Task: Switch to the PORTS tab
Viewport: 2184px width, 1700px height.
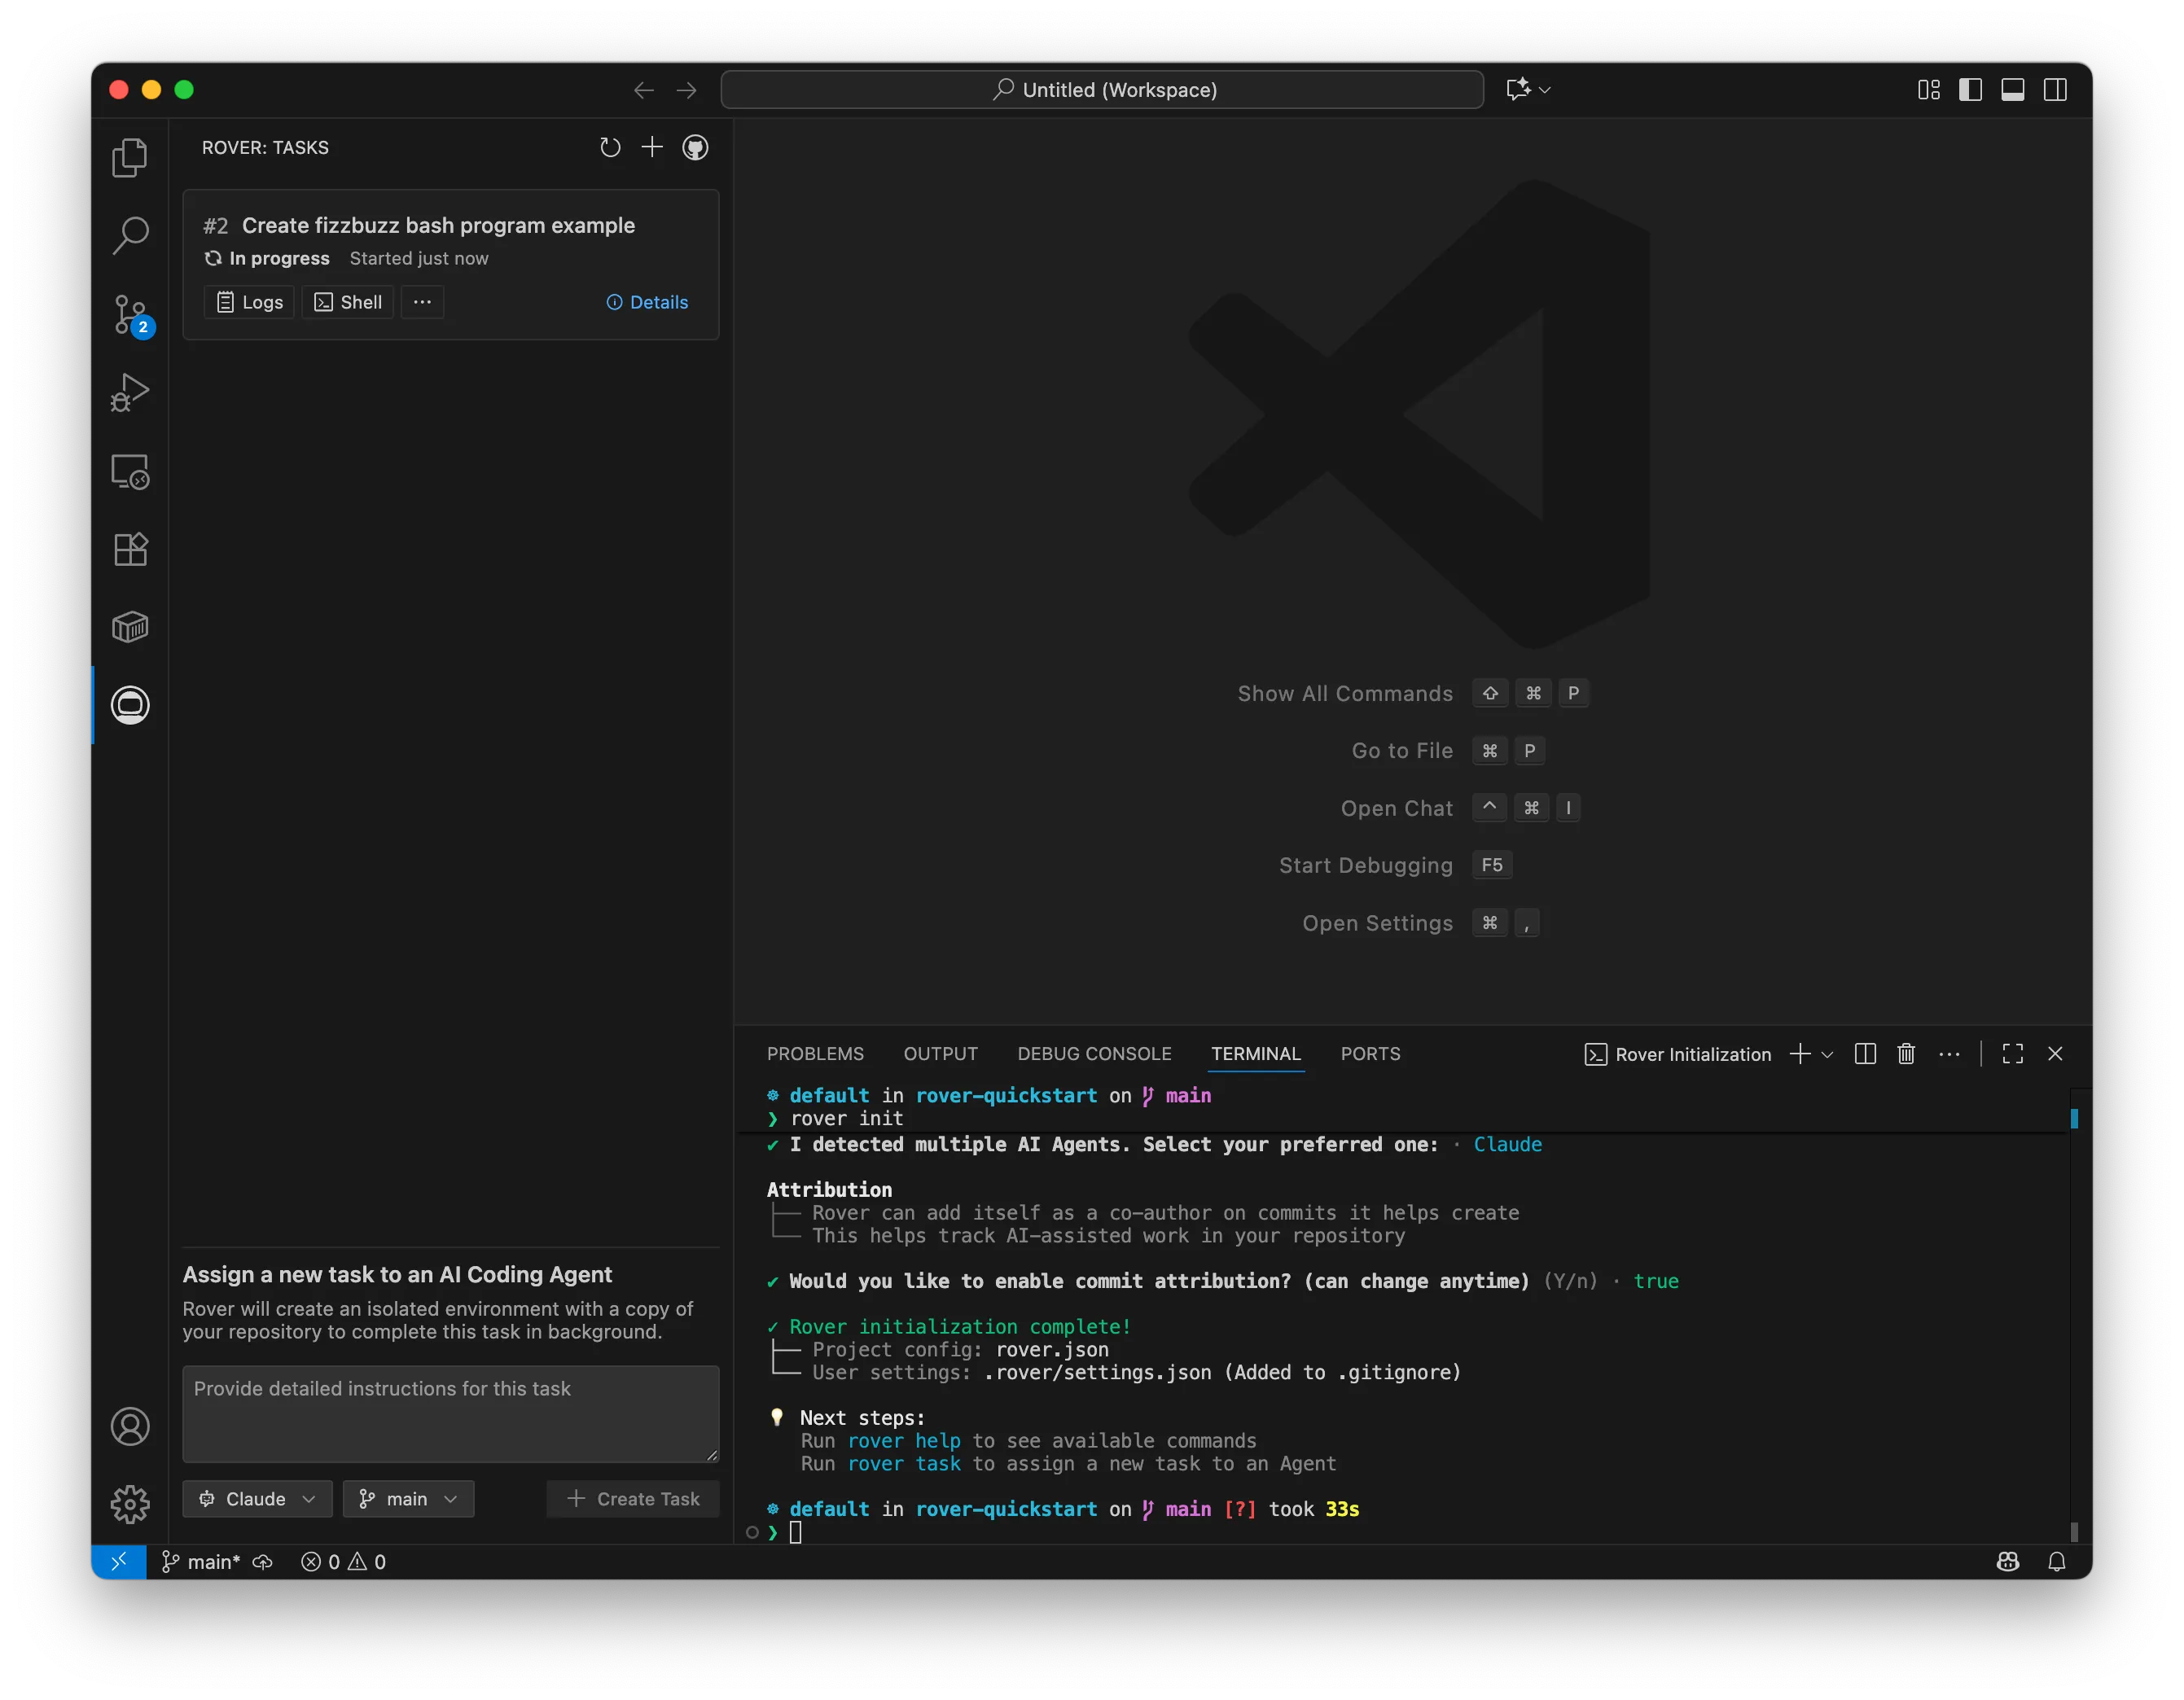Action: (x=1371, y=1053)
